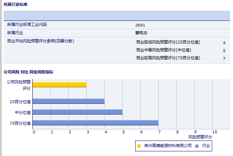
Task: Click legend label 常州高博能源材料有限公司
Action: (168, 146)
